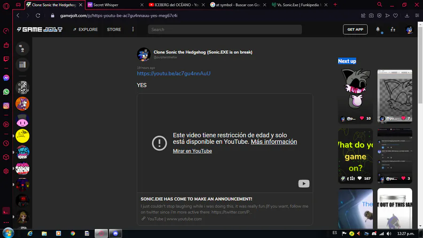This screenshot has height=238, width=423.
Task: Search tabs with magnifier icon
Action: pyautogui.click(x=379, y=5)
